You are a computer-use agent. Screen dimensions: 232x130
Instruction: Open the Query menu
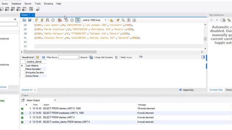(x=5, y=4)
